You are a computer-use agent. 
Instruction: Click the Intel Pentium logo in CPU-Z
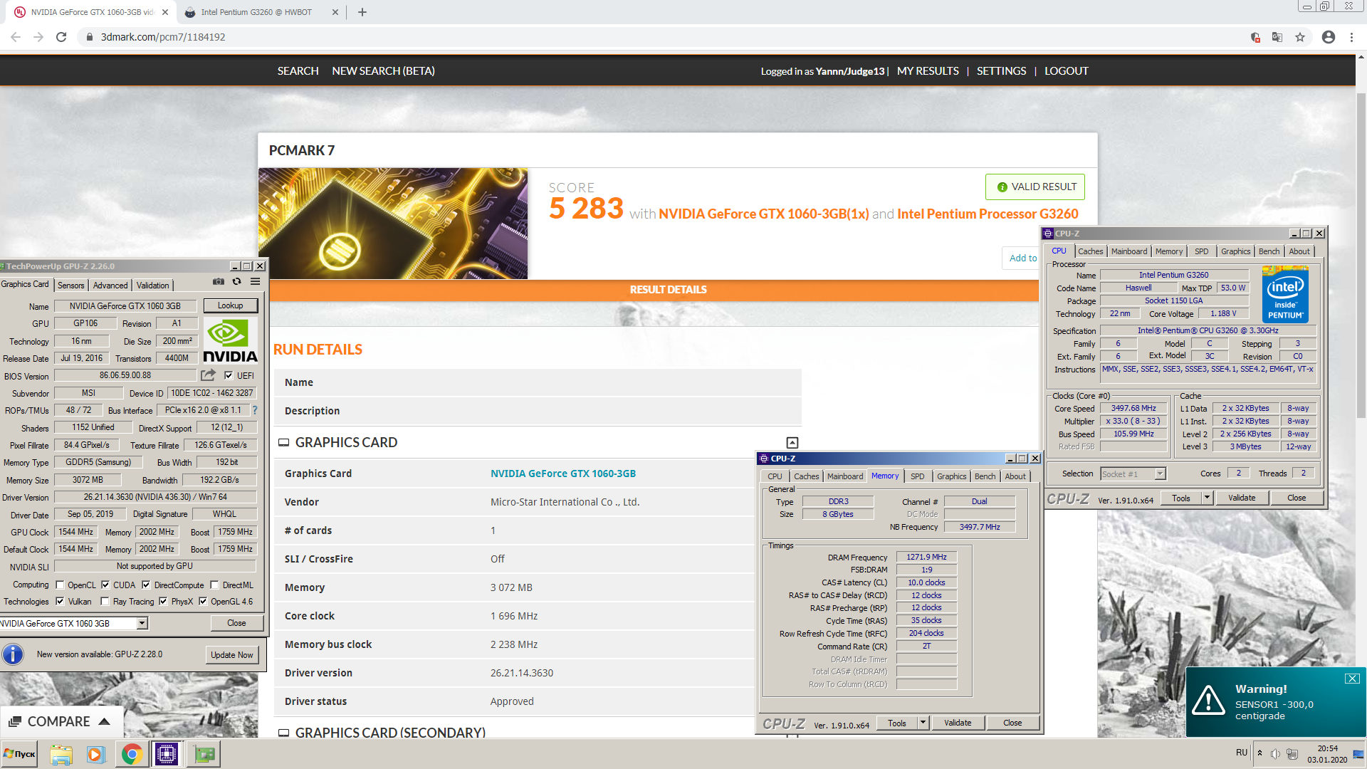click(1285, 294)
